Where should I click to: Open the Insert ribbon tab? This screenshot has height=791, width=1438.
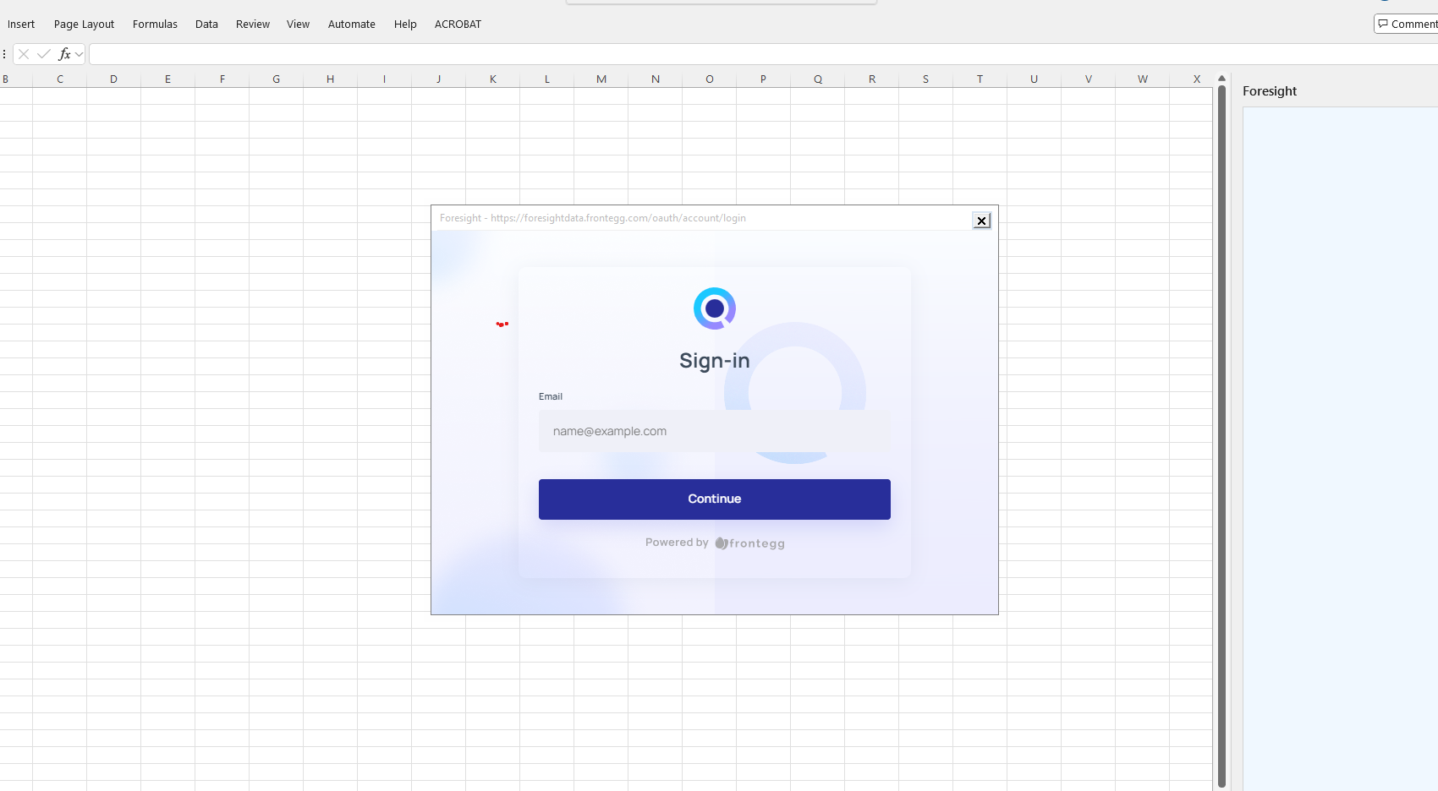pyautogui.click(x=21, y=24)
